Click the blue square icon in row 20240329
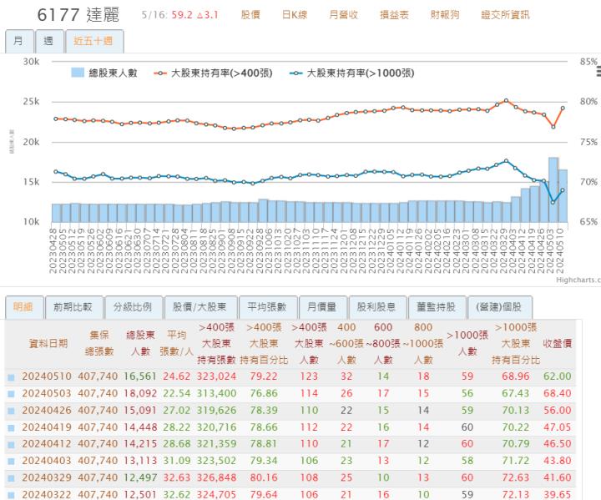Screen dimensions: 601x500 [11, 478]
